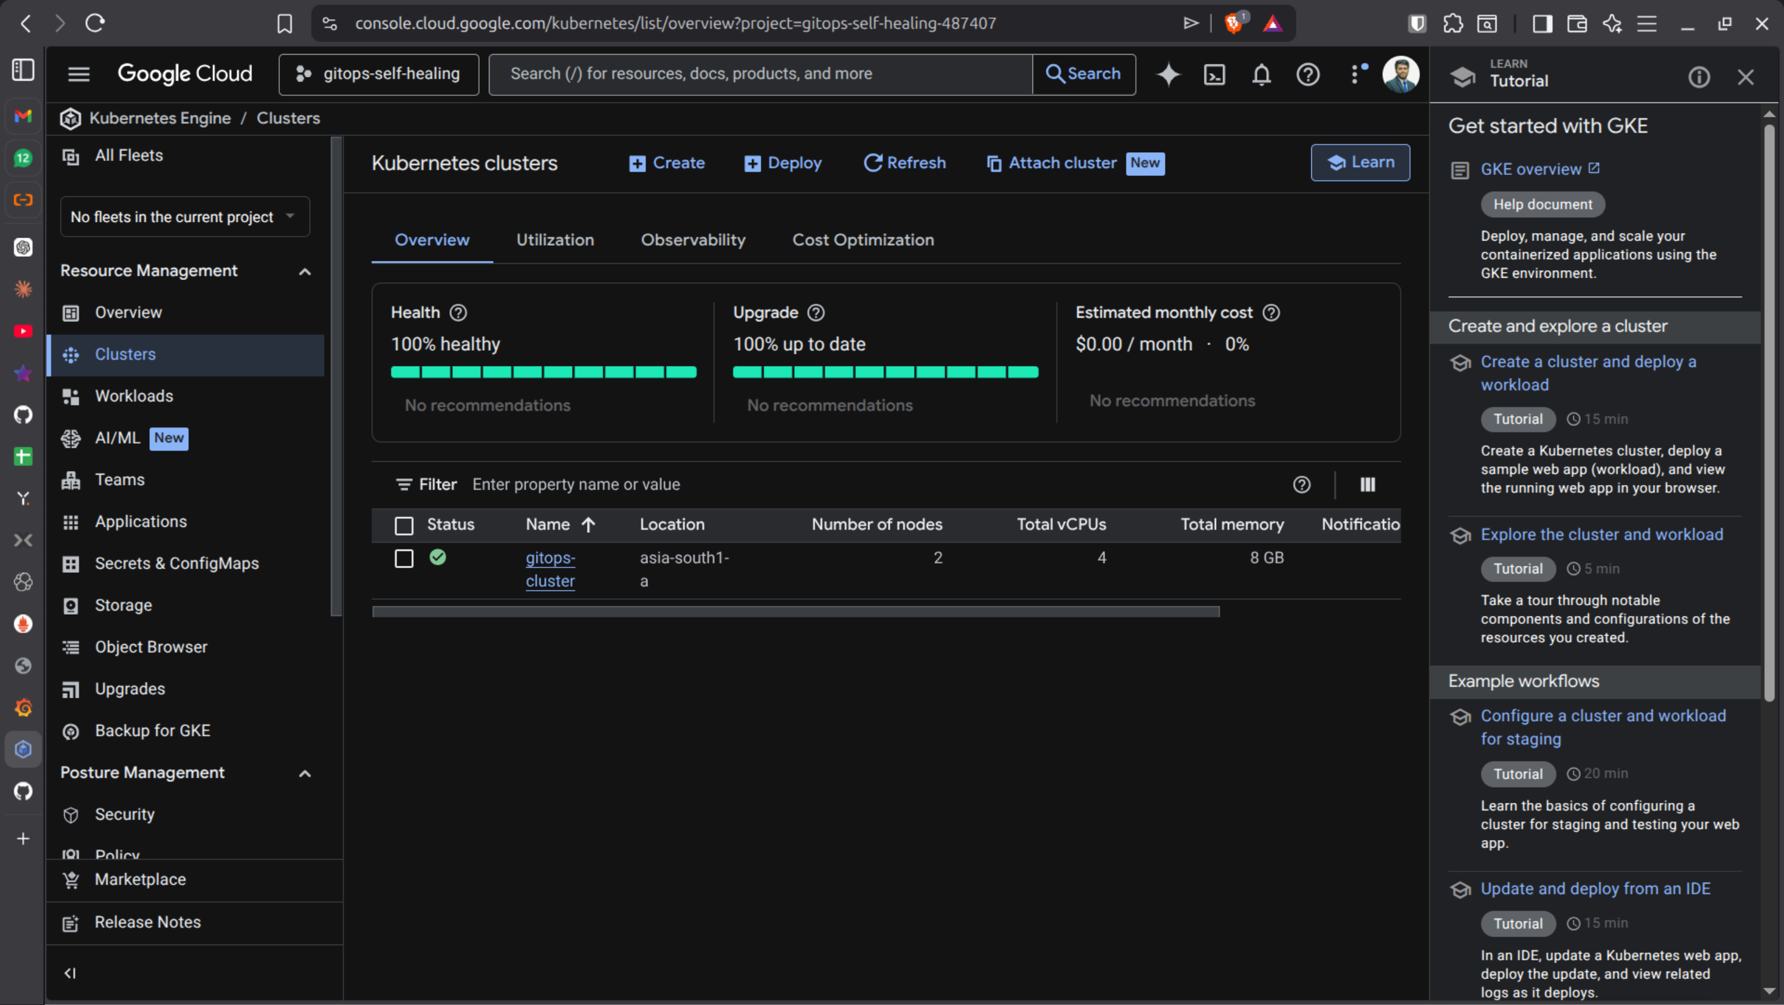Sort by Name column arrow
Image resolution: width=1784 pixels, height=1005 pixels.
click(588, 525)
